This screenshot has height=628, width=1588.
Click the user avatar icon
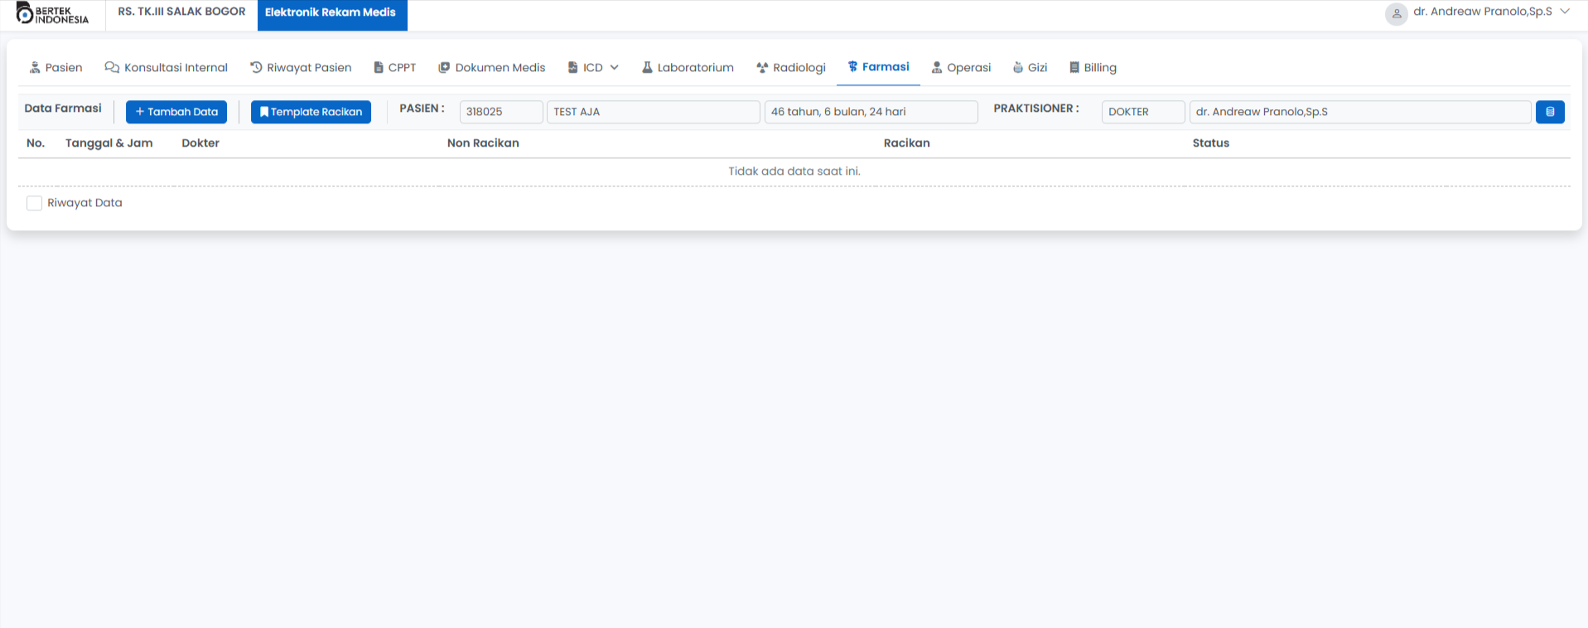coord(1396,13)
